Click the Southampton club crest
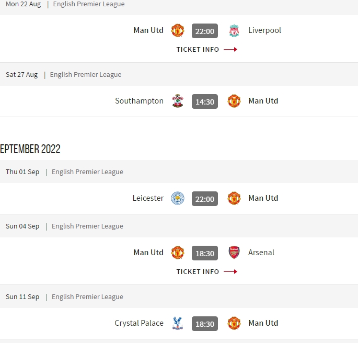The width and height of the screenshot is (358, 343). [x=178, y=101]
